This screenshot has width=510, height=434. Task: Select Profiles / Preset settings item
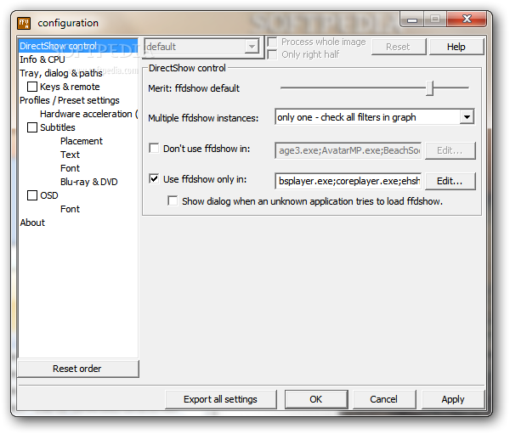(x=70, y=100)
